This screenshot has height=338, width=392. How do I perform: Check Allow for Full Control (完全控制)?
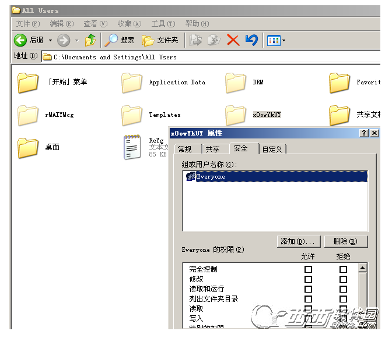click(x=308, y=269)
